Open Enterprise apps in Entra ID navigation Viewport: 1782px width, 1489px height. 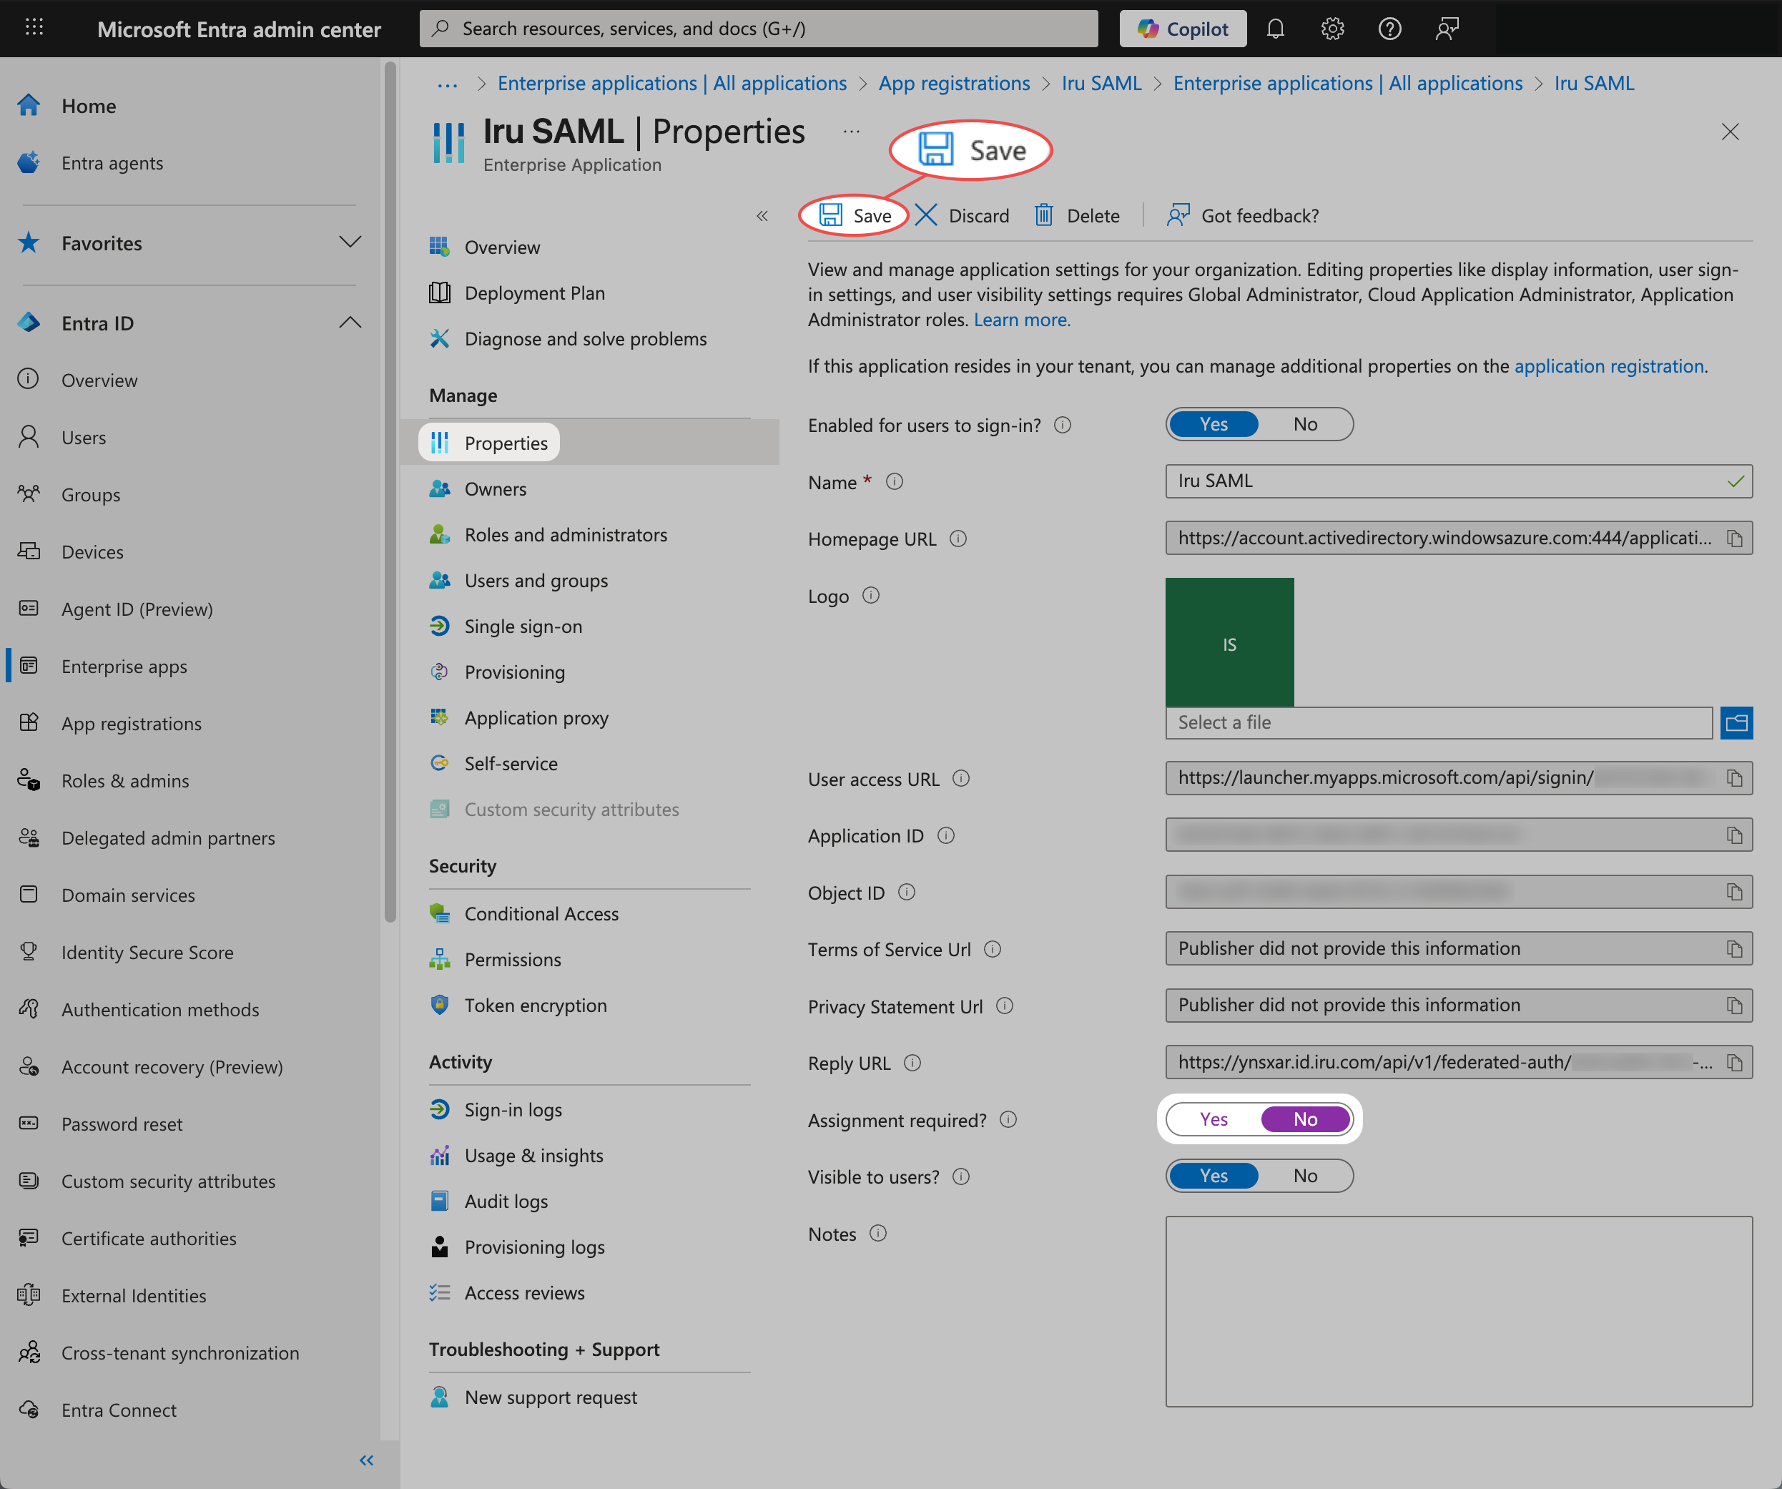click(x=124, y=667)
